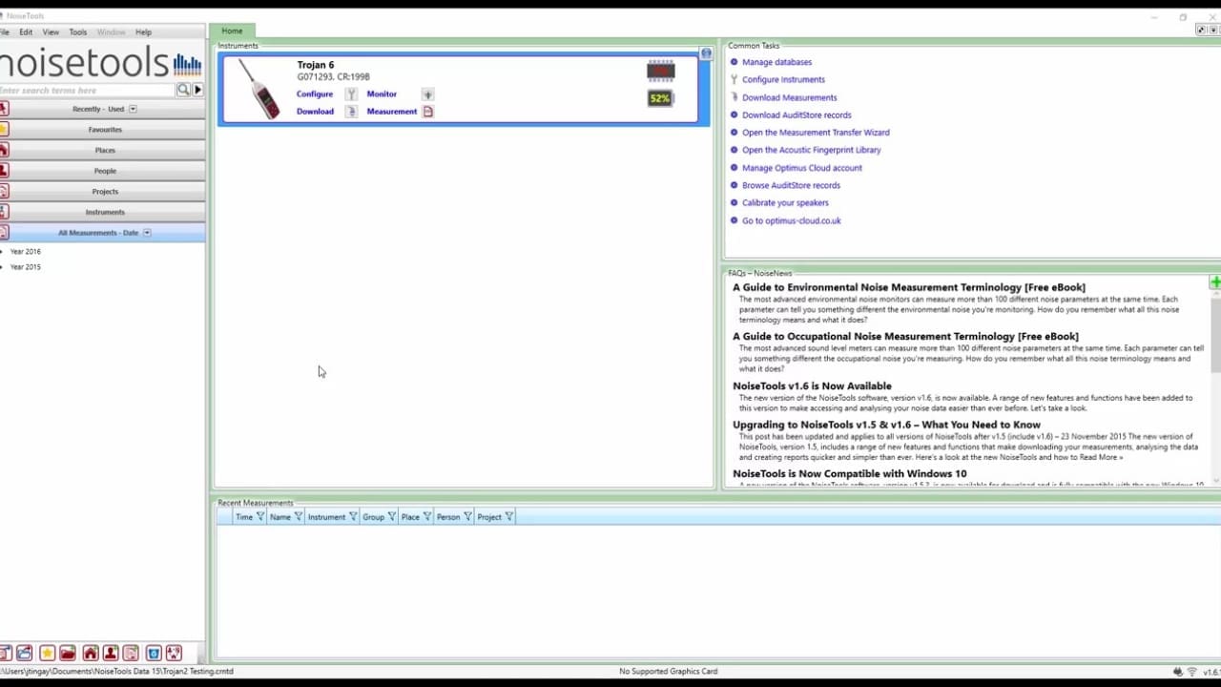Click the Monitor link for Trojan 6
Screen dimensions: 1221x687
pyautogui.click(x=382, y=94)
